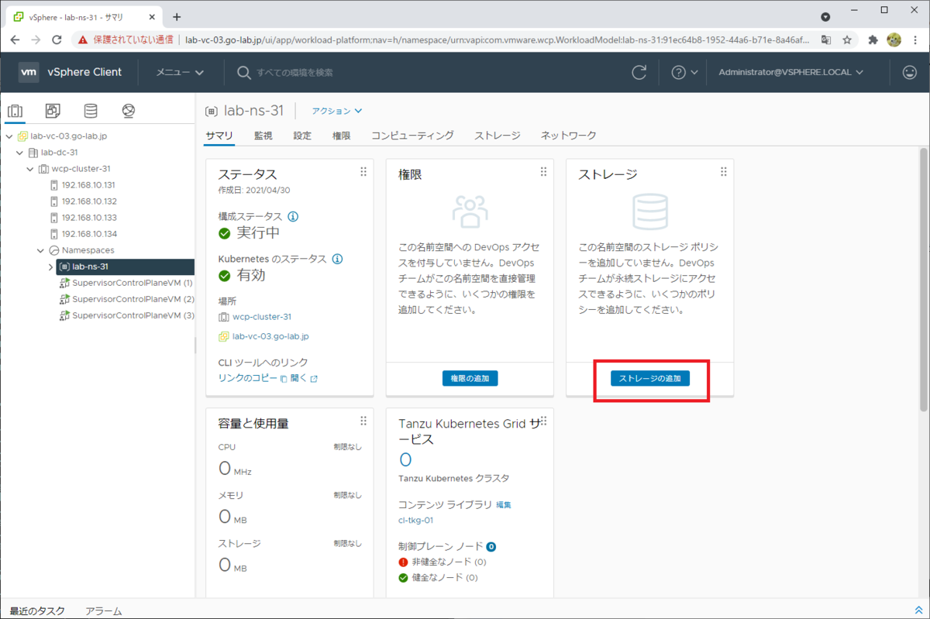Open the Hosts and Clusters inventory view

point(15,112)
